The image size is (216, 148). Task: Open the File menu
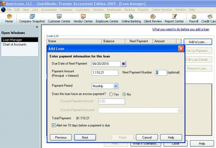9,10
